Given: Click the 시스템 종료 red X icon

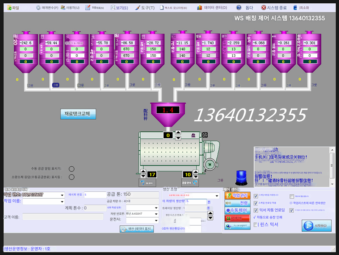Looking at the screenshot, I should (264, 8).
